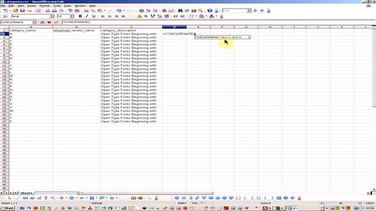Click the Windows Start button
Screen dimensions: 376x211
[7, 208]
